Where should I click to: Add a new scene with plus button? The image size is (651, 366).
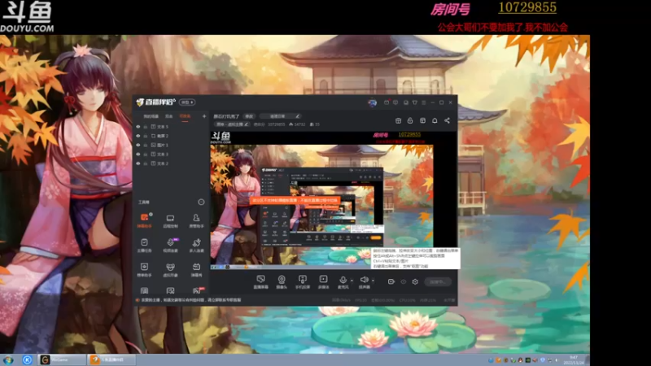[204, 116]
